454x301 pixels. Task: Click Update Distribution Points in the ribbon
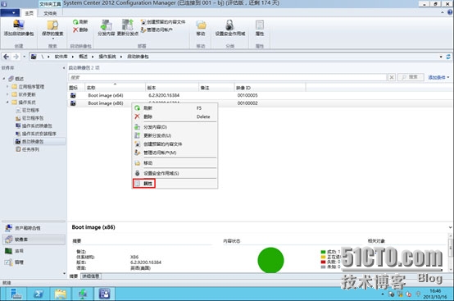click(x=127, y=28)
